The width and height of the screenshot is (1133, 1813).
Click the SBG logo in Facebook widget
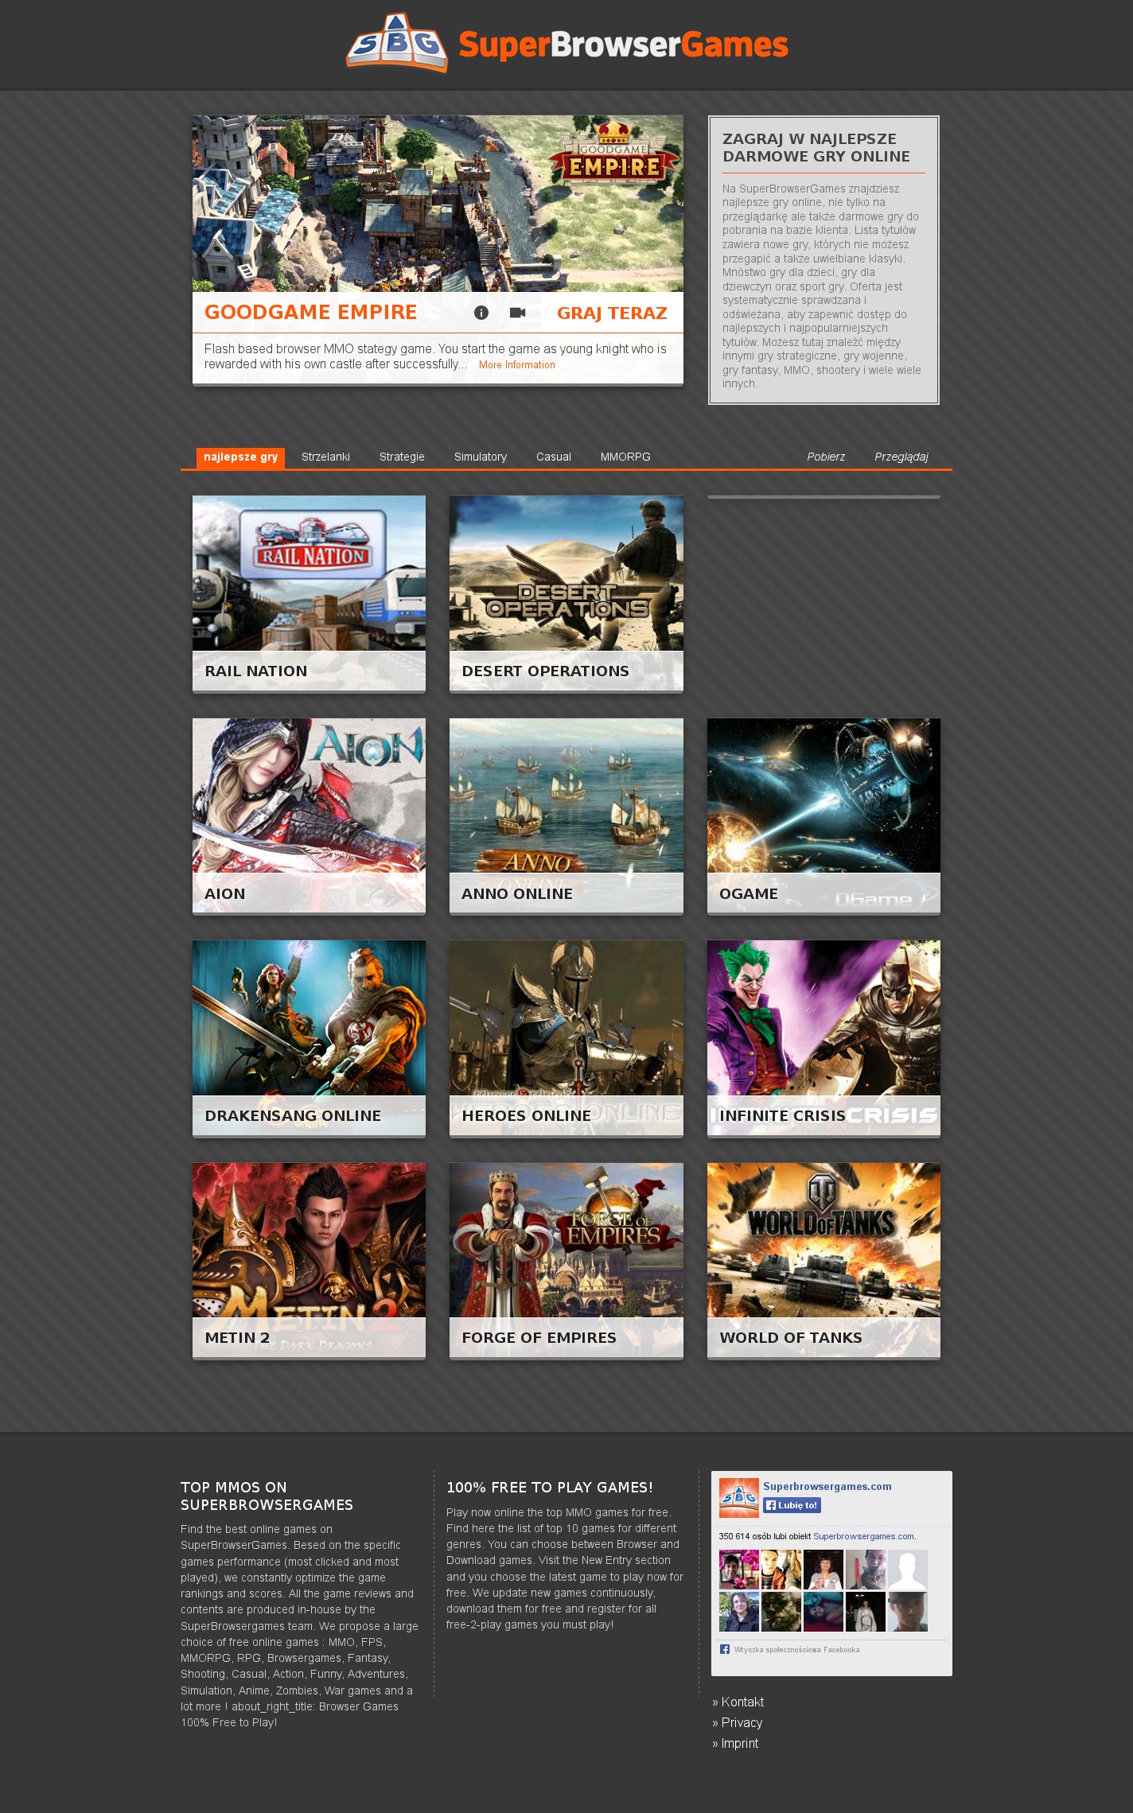pos(738,1497)
